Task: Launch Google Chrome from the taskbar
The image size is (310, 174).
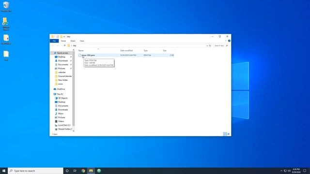Action: pyautogui.click(x=83, y=171)
